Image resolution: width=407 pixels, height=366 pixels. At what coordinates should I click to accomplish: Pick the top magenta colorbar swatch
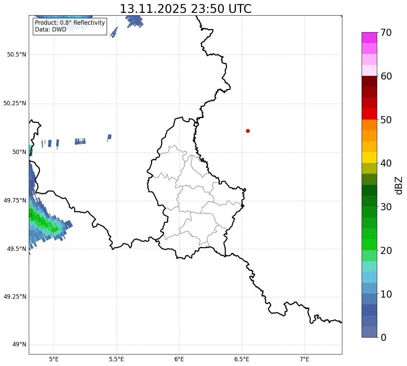coord(369,38)
